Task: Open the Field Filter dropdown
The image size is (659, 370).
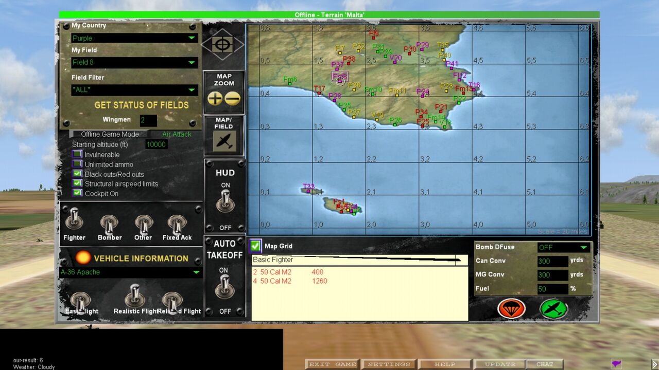Action: [134, 90]
